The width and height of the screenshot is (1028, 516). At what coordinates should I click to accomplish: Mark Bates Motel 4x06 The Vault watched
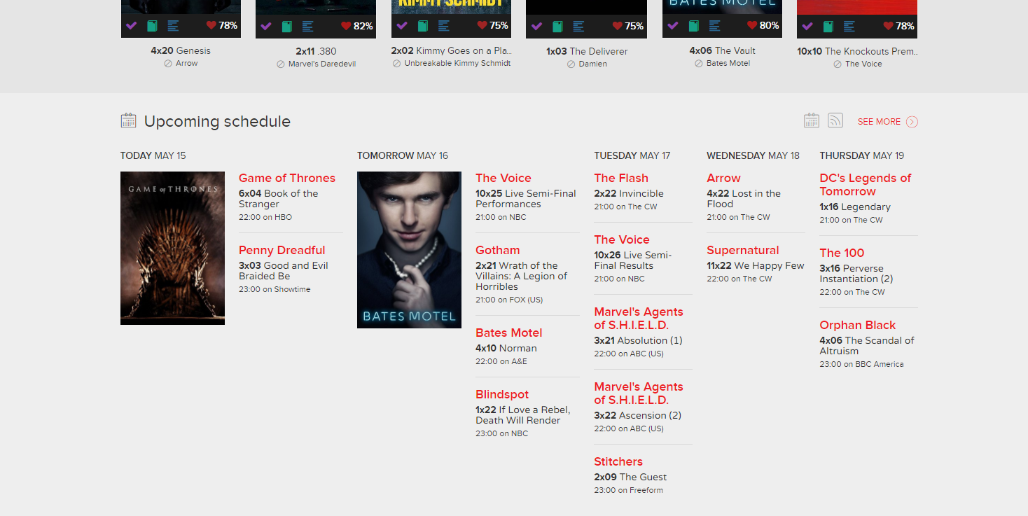coord(673,26)
